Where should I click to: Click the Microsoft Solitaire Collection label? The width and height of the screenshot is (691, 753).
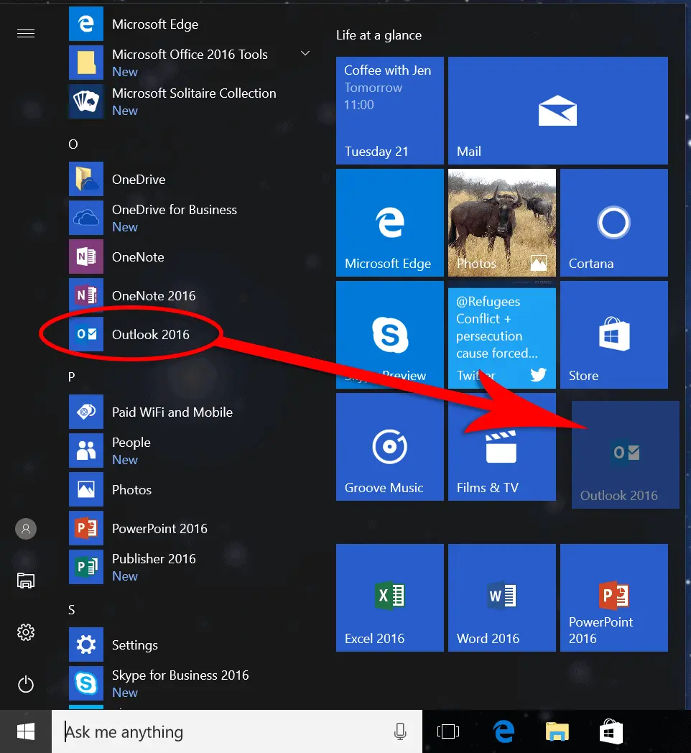(194, 93)
